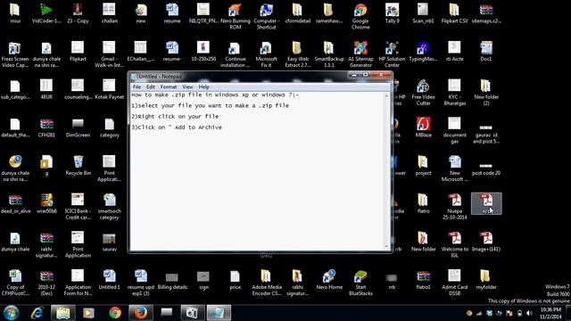This screenshot has width=571, height=321.
Task: Select the wrar50b6 desktop icon
Action: (x=46, y=203)
